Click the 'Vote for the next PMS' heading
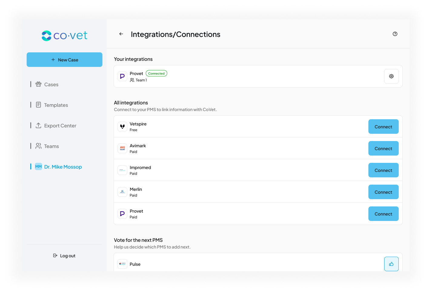The image size is (429, 293). [x=138, y=240]
